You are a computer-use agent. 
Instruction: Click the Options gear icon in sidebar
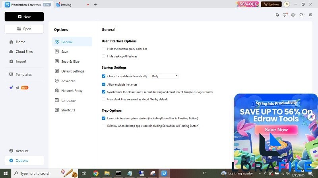[x=11, y=161]
